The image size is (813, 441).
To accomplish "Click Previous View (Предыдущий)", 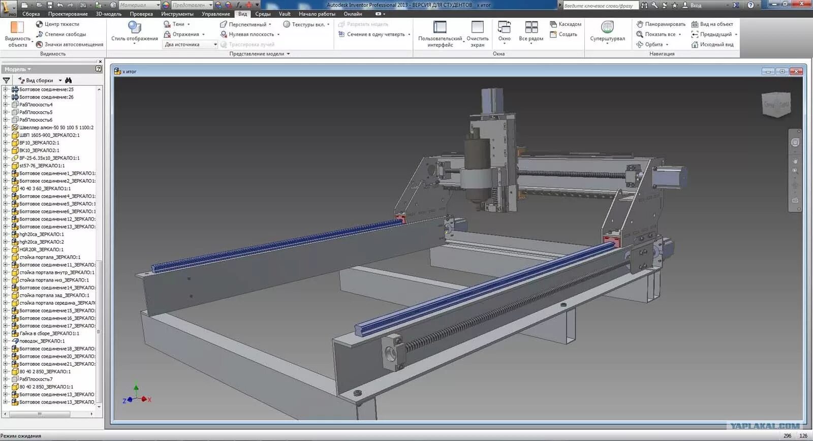I will click(x=714, y=34).
